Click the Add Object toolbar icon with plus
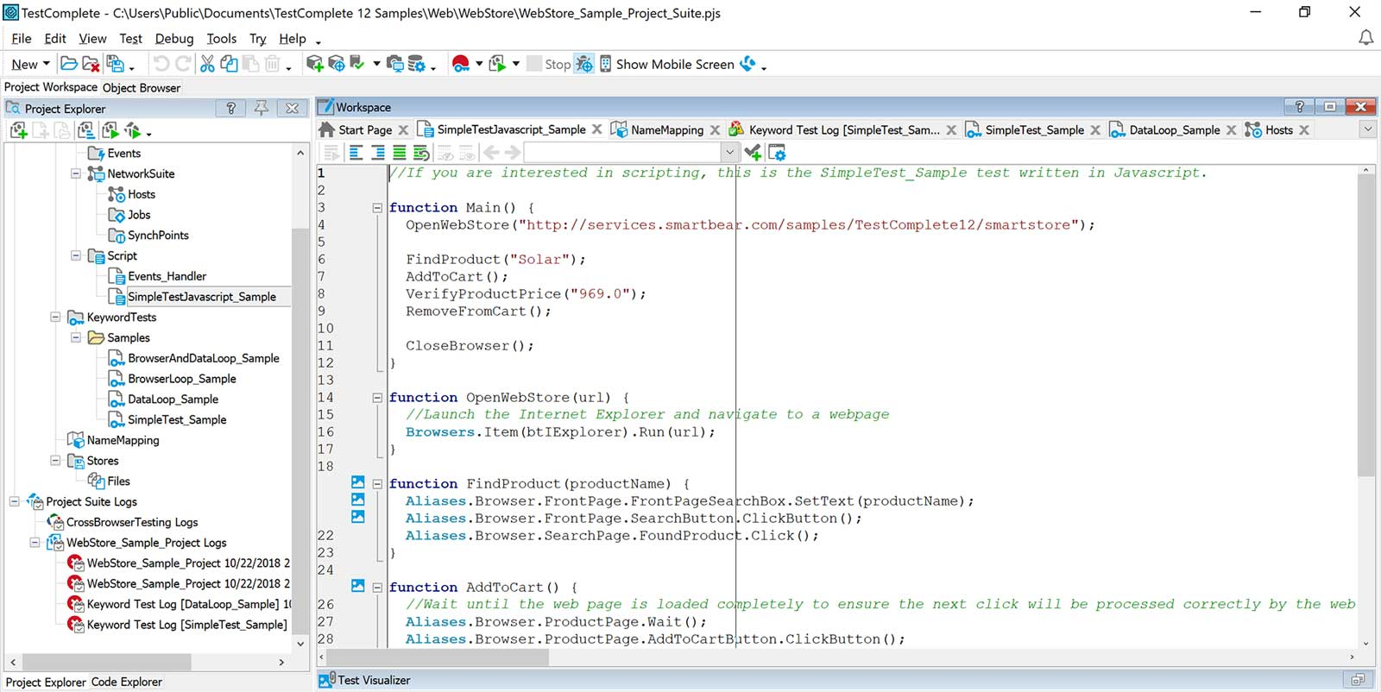 (x=314, y=64)
